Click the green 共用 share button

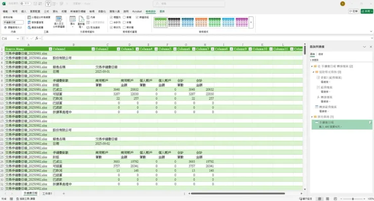point(367,11)
